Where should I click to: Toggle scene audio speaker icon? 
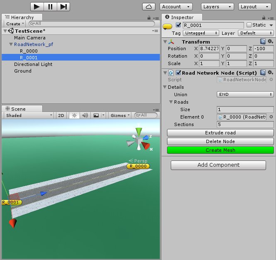point(85,116)
